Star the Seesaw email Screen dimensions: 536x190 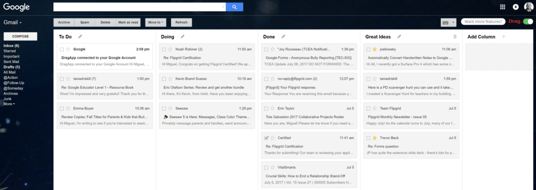170,109
